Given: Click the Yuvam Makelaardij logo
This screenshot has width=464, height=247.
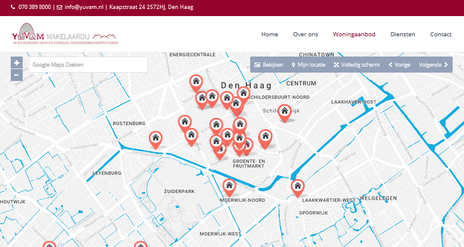Looking at the screenshot, I should (64, 35).
